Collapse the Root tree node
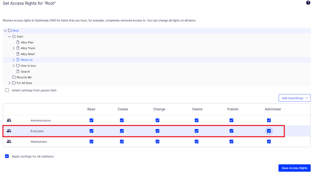 coord(5,31)
